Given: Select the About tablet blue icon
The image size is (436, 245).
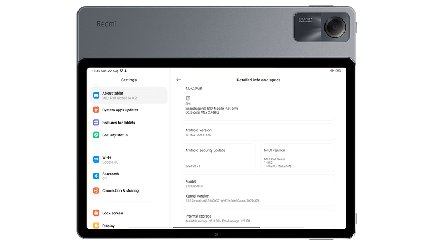Looking at the screenshot, I should coord(96,95).
